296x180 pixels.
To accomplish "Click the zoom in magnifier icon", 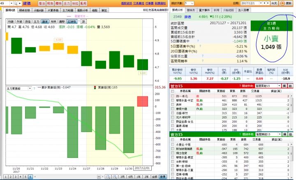I will coord(115,177).
